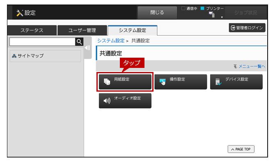Viewport: 275px width, 162px height.
Task: Collapse the left sidebar panel arrow
Action: point(87,48)
